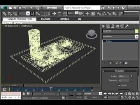
Task: Toggle Keyboard Shortcut Override
Action: pos(93,14)
